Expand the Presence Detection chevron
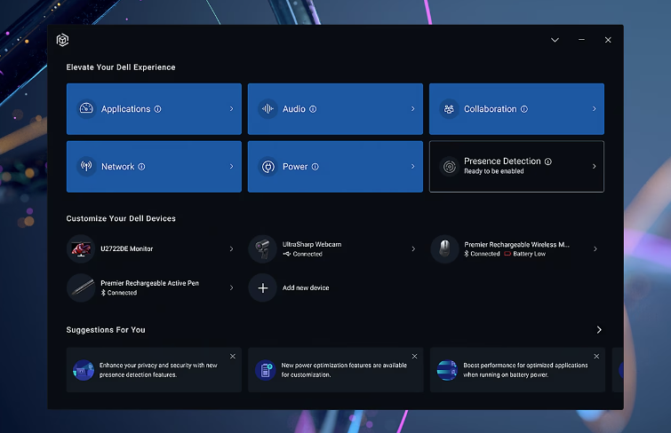 [595, 166]
